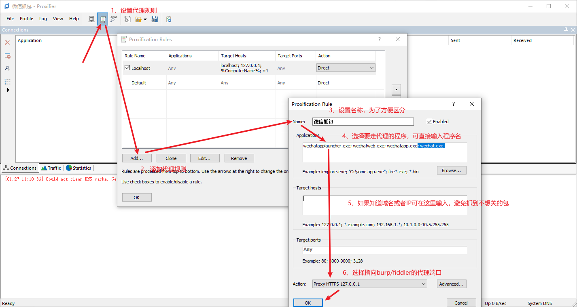The height and width of the screenshot is (307, 577).
Task: Click the save profile floppy icon
Action: tap(155, 19)
